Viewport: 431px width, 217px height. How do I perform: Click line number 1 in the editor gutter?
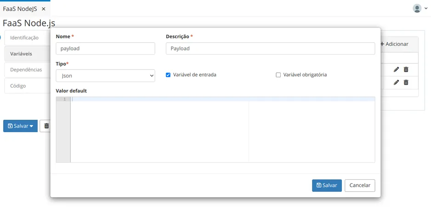click(65, 99)
